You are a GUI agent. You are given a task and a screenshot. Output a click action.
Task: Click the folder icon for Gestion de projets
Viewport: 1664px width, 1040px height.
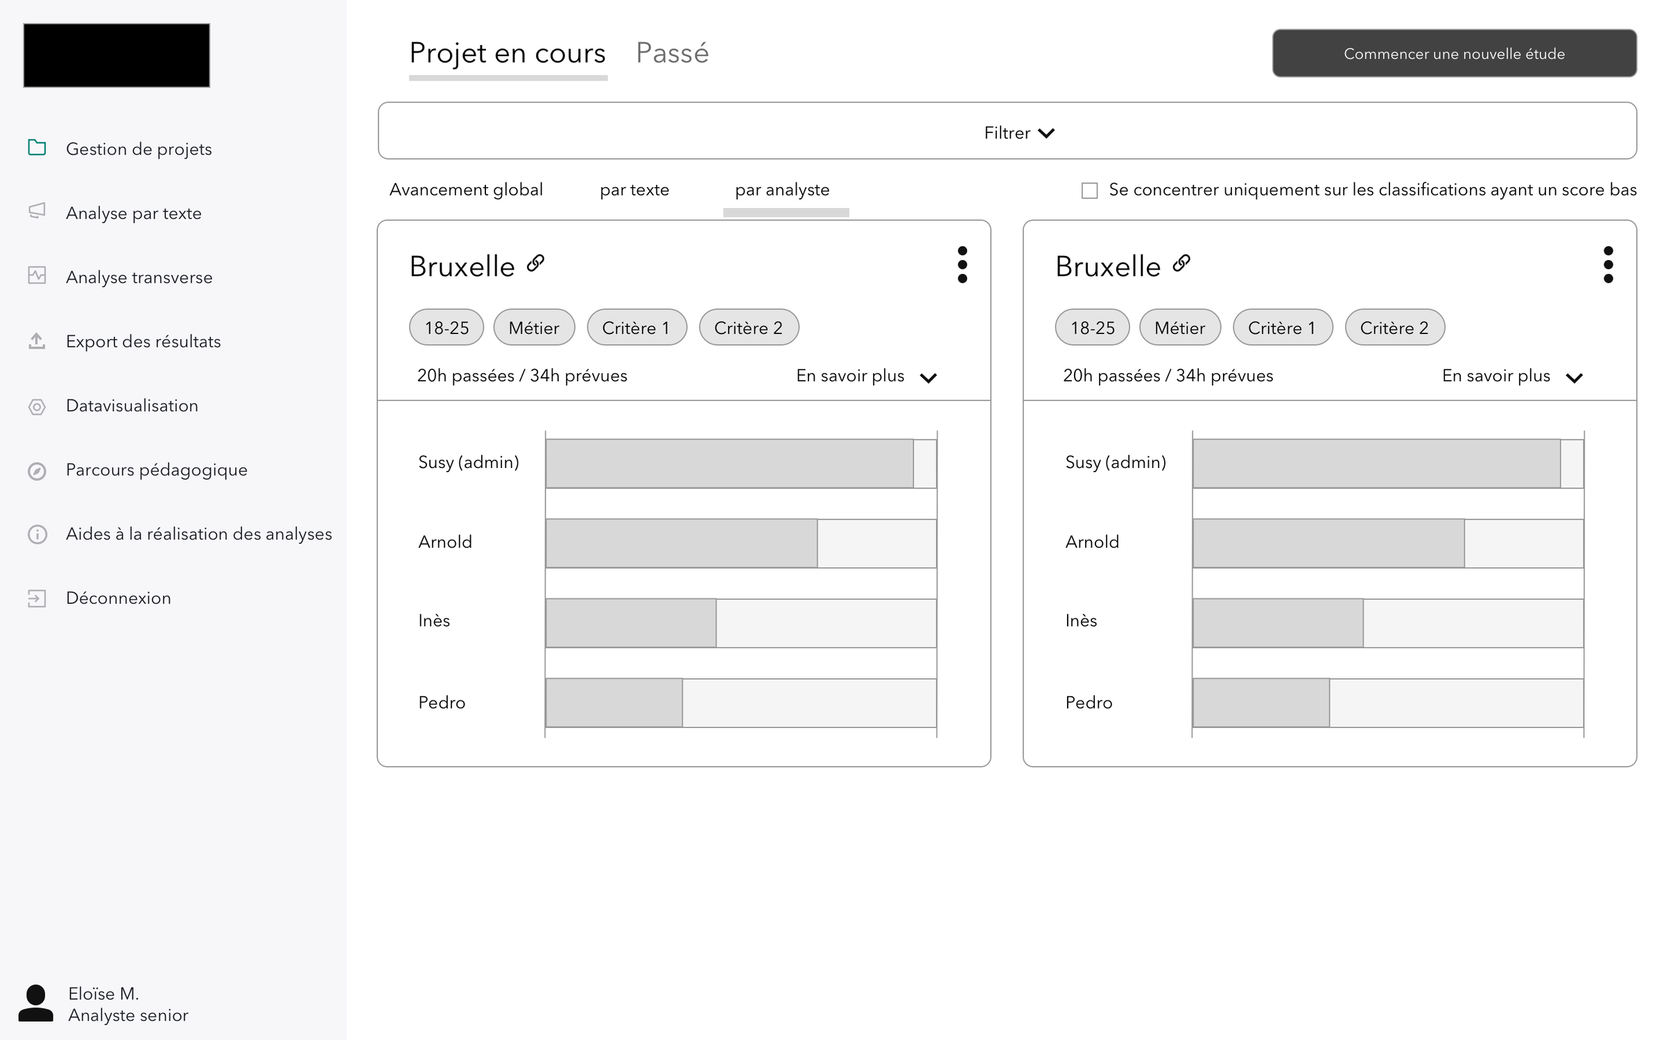[x=37, y=148]
